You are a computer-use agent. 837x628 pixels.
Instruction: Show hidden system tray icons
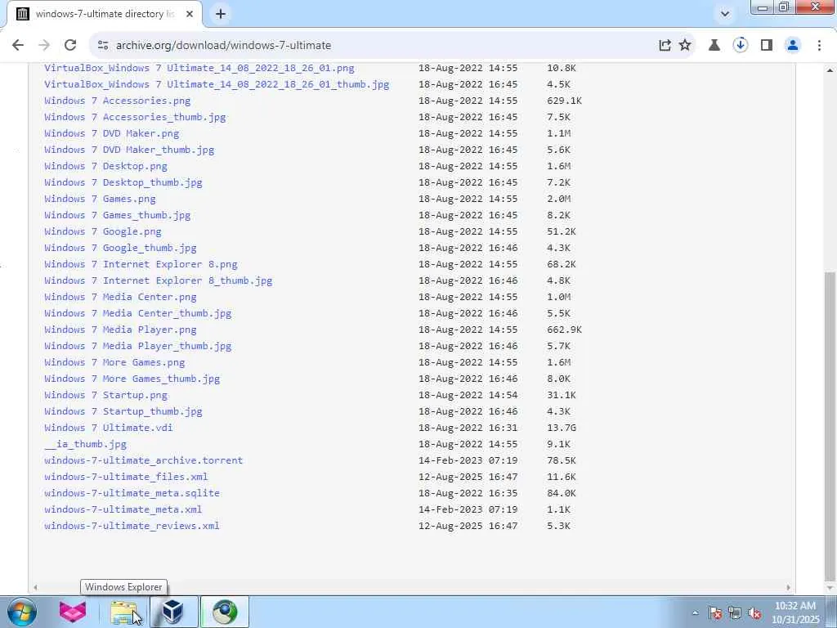(695, 612)
